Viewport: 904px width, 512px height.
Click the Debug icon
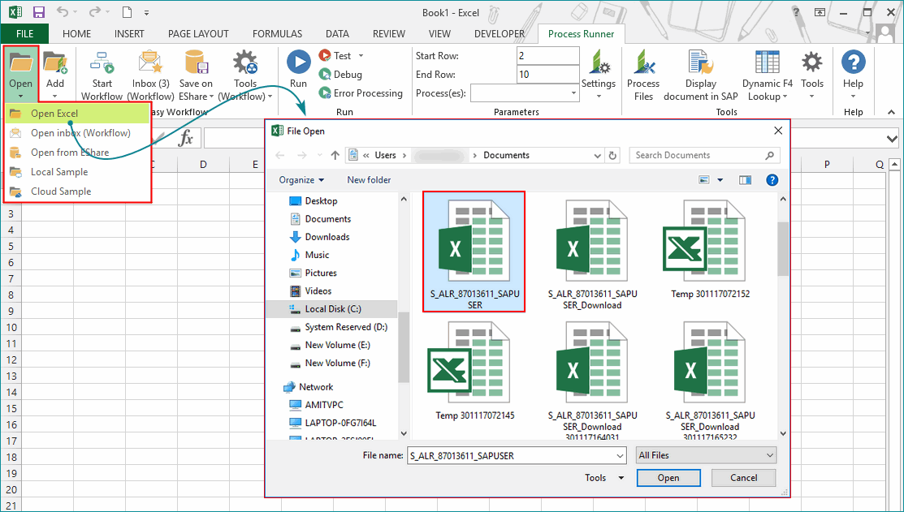click(325, 75)
